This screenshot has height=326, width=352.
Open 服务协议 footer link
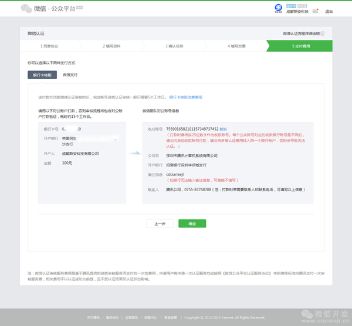click(113, 317)
